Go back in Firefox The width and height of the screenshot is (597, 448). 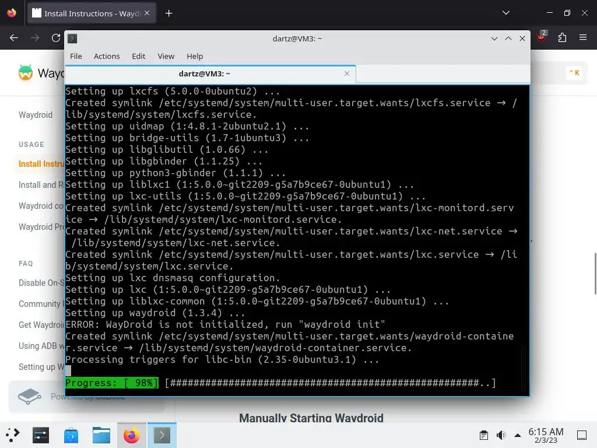pyautogui.click(x=14, y=38)
